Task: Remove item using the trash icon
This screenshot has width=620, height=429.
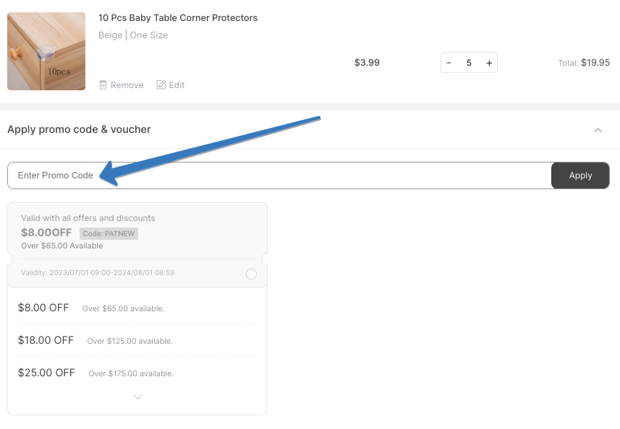Action: (102, 84)
